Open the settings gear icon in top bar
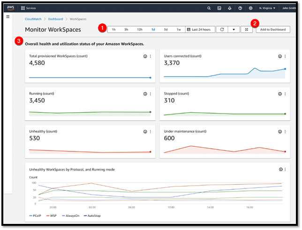The image size is (302, 230). [x=250, y=8]
